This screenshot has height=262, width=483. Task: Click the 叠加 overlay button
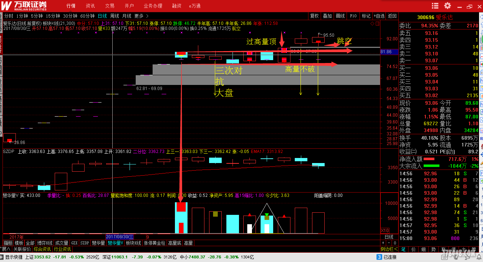point(327,16)
